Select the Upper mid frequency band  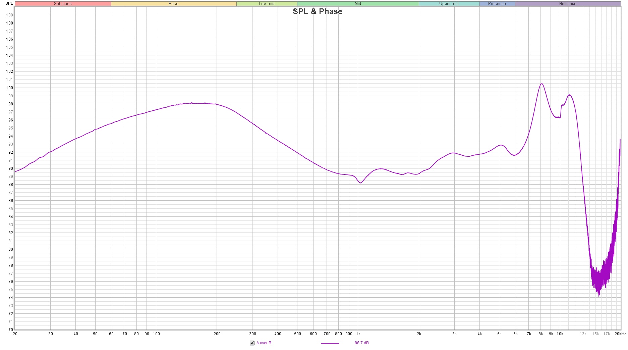(x=449, y=4)
